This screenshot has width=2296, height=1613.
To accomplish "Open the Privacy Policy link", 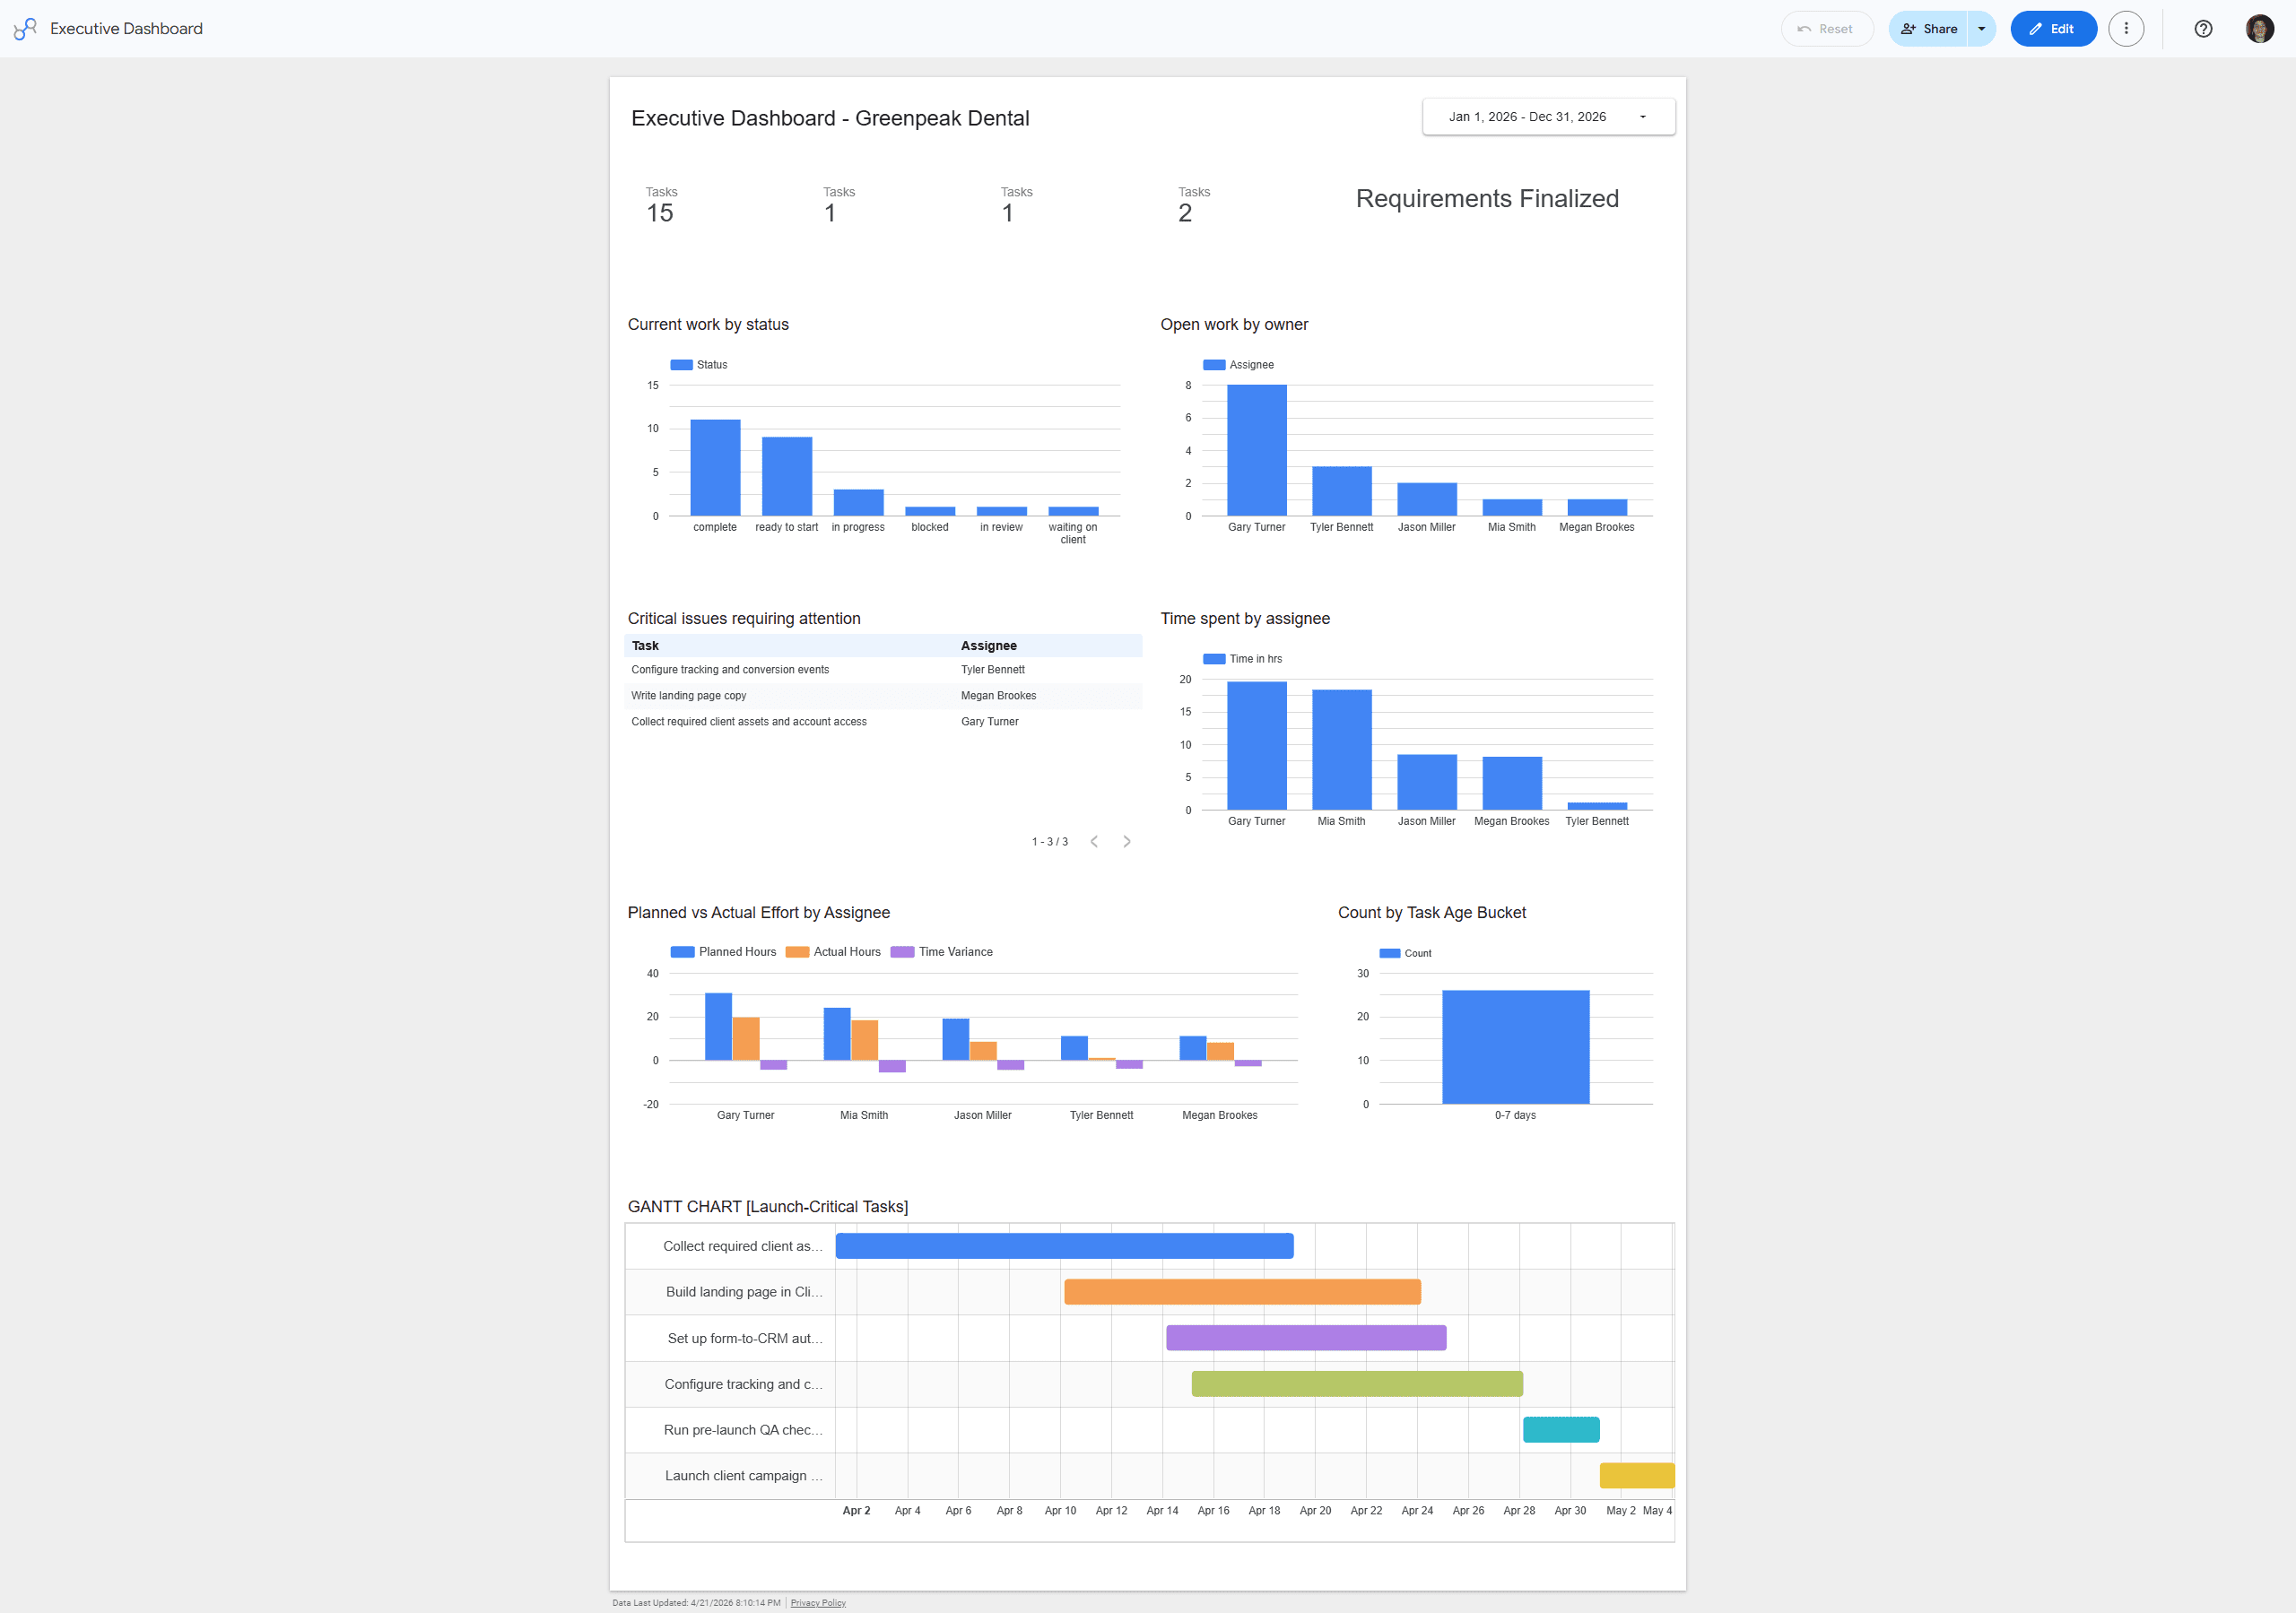I will 817,1602.
